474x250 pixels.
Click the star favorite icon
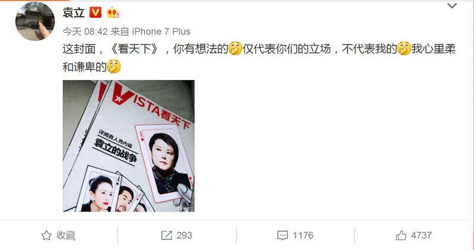point(47,235)
